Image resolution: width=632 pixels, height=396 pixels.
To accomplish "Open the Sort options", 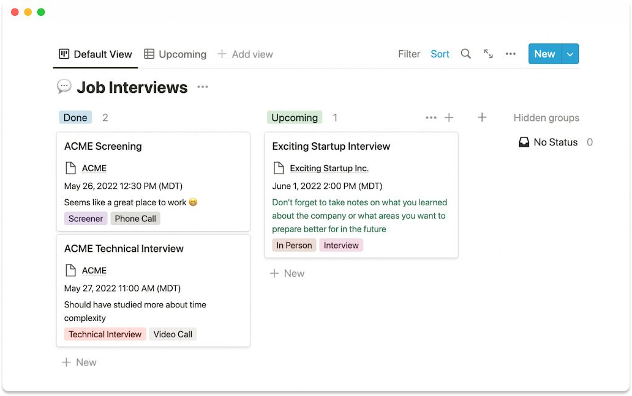I will tap(440, 54).
